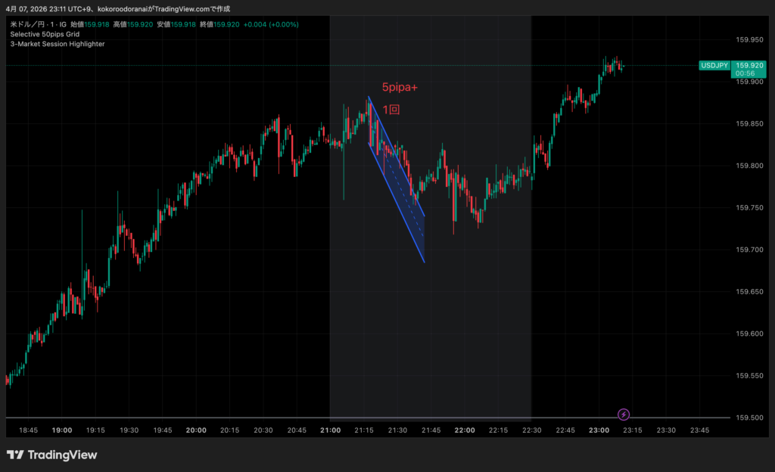
Task: Click the purple lightning bolt event icon
Action: (623, 414)
